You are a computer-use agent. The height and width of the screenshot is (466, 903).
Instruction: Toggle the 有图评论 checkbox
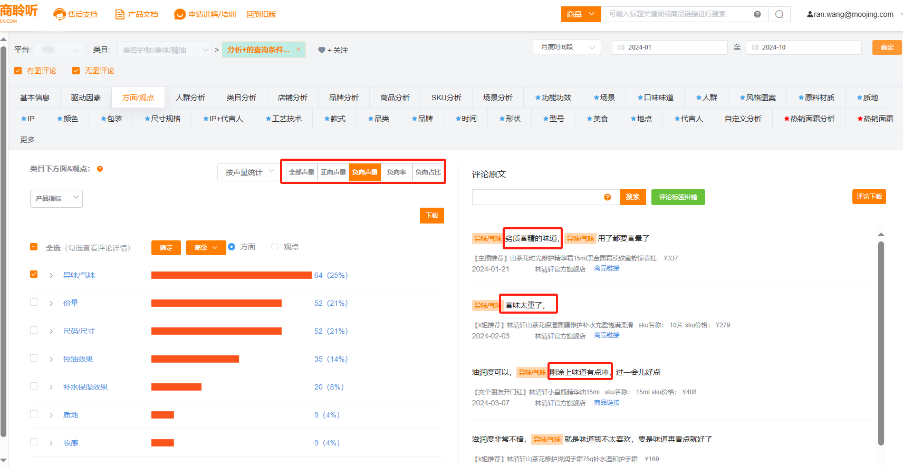[x=18, y=71]
